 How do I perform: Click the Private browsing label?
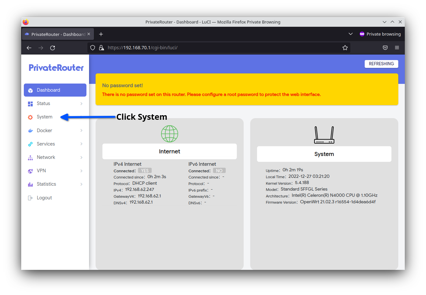(384, 34)
